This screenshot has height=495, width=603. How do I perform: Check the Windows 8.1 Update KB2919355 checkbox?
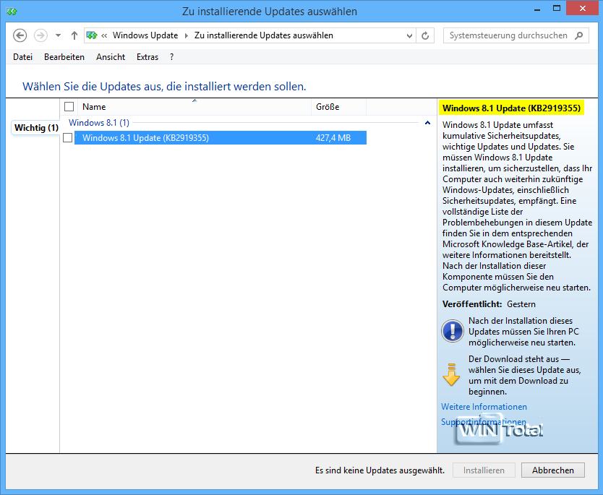point(68,137)
